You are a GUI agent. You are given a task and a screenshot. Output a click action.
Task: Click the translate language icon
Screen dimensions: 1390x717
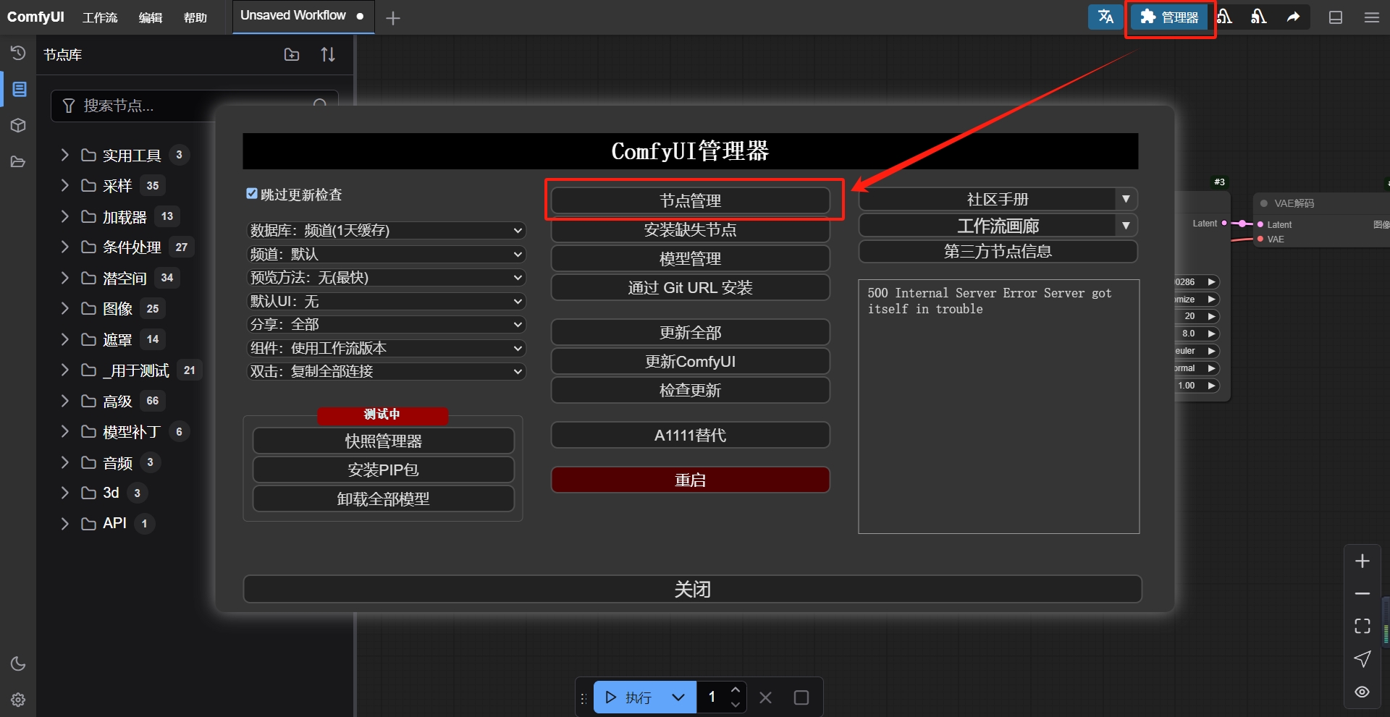click(1105, 17)
